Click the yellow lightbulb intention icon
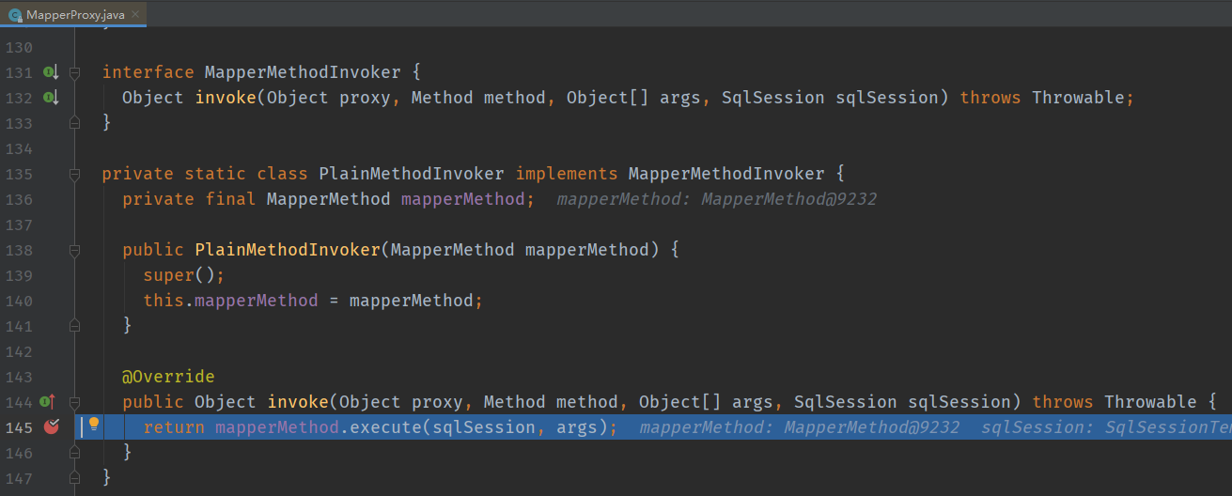1232x496 pixels. [94, 425]
